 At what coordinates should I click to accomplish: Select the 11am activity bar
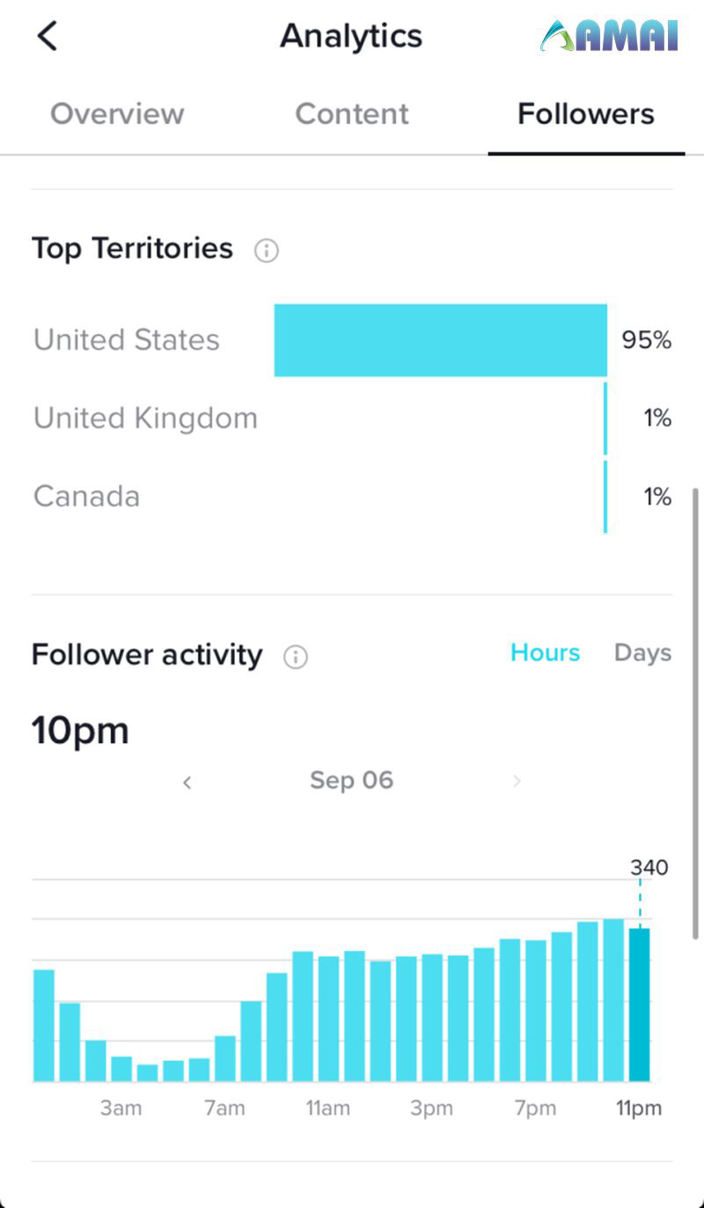[x=329, y=1019]
